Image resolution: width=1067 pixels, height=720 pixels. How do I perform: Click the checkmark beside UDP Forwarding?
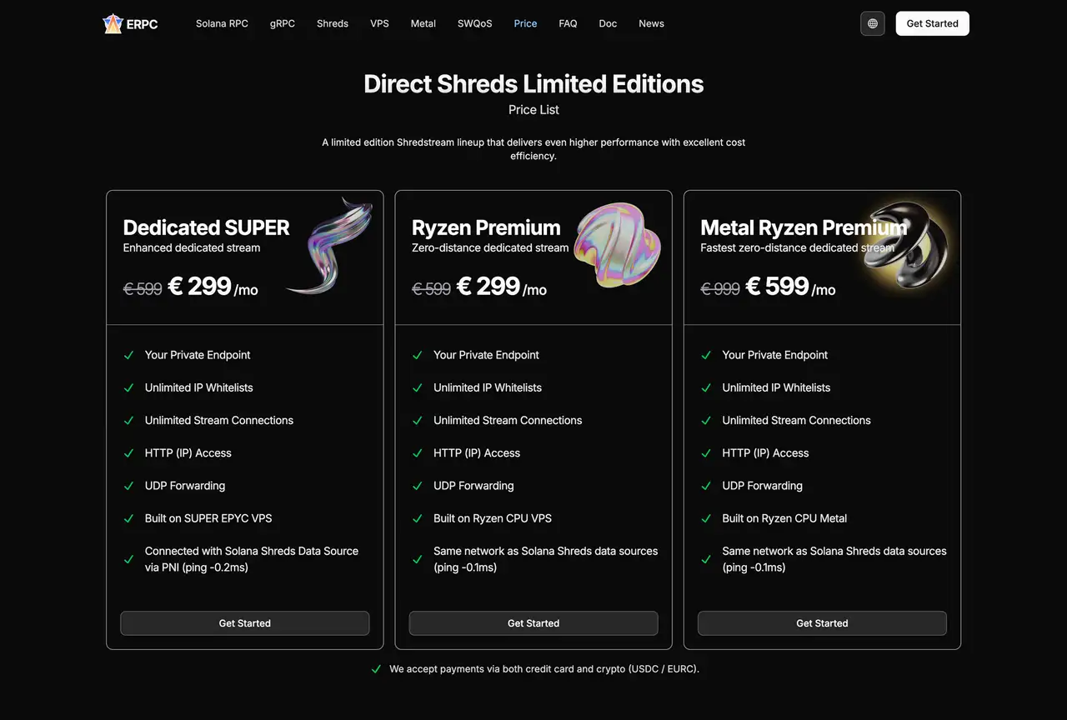pos(128,486)
